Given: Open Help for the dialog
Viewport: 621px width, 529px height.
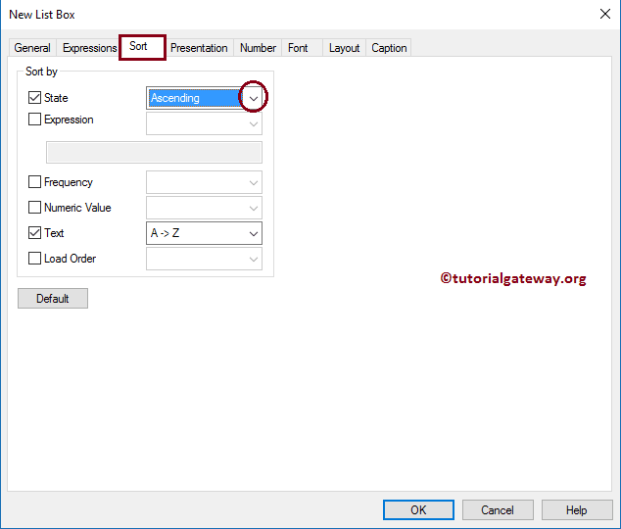Looking at the screenshot, I should tap(577, 509).
